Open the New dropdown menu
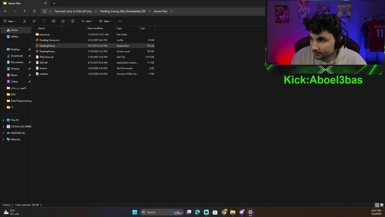Image resolution: width=385 pixels, height=217 pixels. coord(10,21)
